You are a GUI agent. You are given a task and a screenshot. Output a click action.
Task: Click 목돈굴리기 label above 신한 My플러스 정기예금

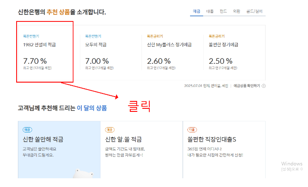(x=155, y=36)
